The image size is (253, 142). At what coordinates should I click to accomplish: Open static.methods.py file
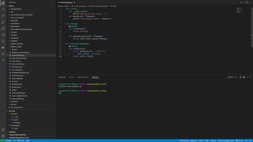pyautogui.click(x=31, y=93)
